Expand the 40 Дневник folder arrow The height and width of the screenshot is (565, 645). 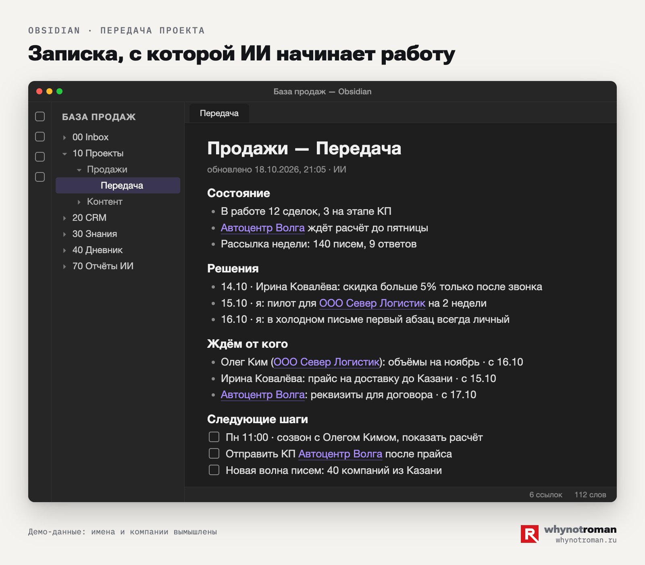point(64,250)
